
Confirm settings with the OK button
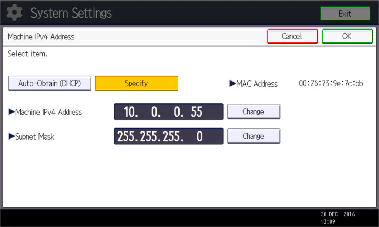coord(347,36)
